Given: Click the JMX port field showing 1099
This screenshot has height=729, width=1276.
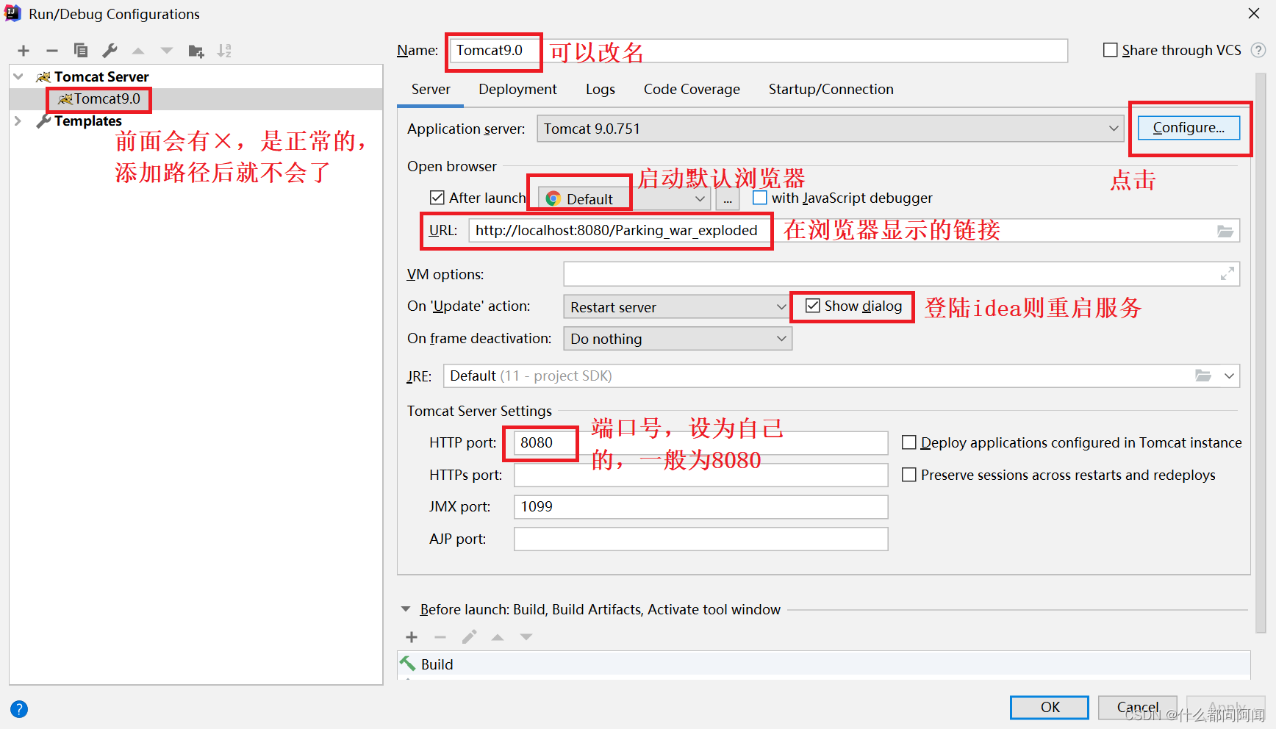Looking at the screenshot, I should 700,507.
